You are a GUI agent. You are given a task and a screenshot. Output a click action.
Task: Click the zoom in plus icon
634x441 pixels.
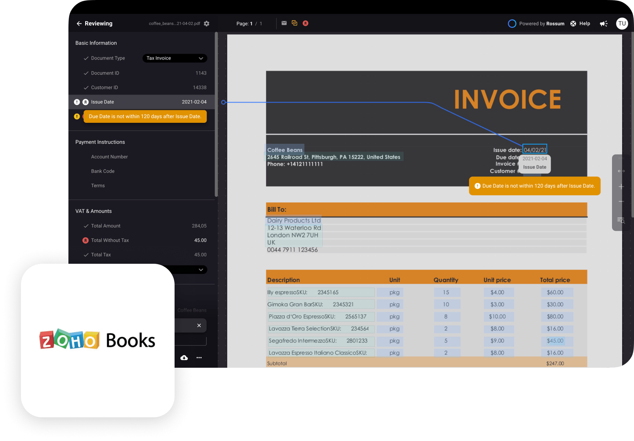click(x=621, y=187)
